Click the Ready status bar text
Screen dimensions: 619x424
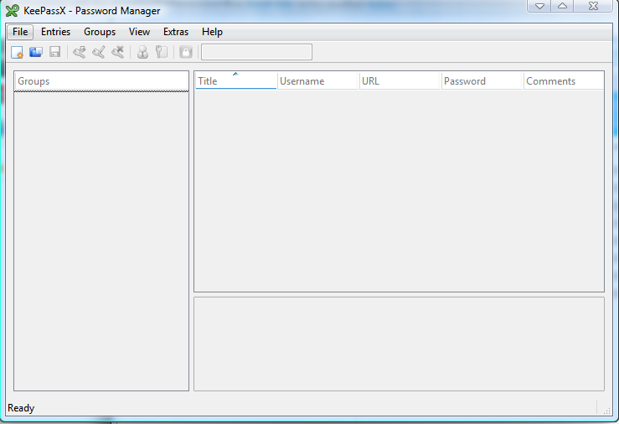[x=21, y=408]
